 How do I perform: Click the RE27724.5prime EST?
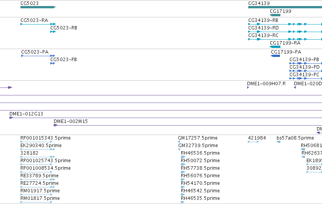[x=37, y=187]
